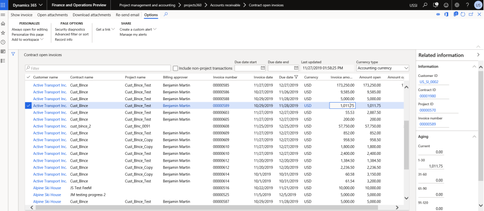484x211 pixels.
Task: Check Include non-project transactions checkbox
Action: pyautogui.click(x=176, y=68)
